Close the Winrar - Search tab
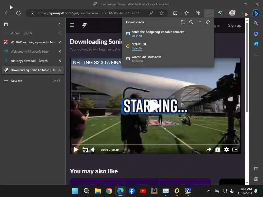Image resolution: width=263 pixels, height=197 pixels. (x=60, y=33)
